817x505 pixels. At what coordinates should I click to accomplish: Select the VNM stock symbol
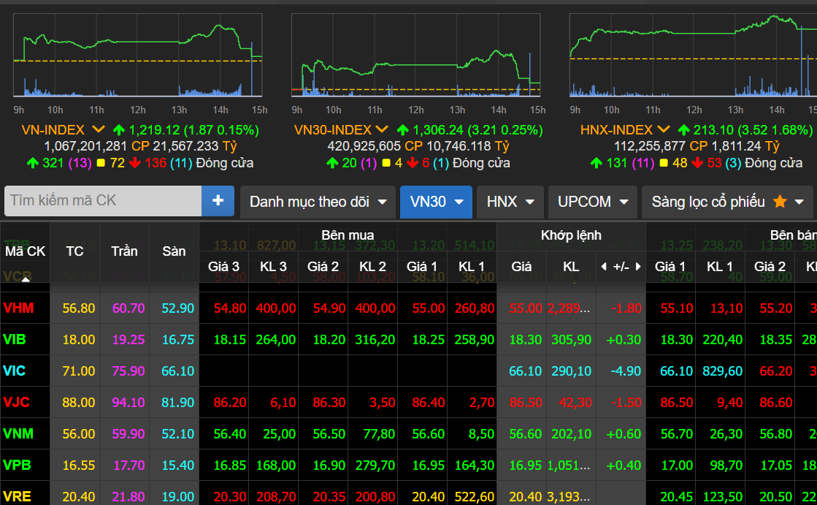point(18,434)
